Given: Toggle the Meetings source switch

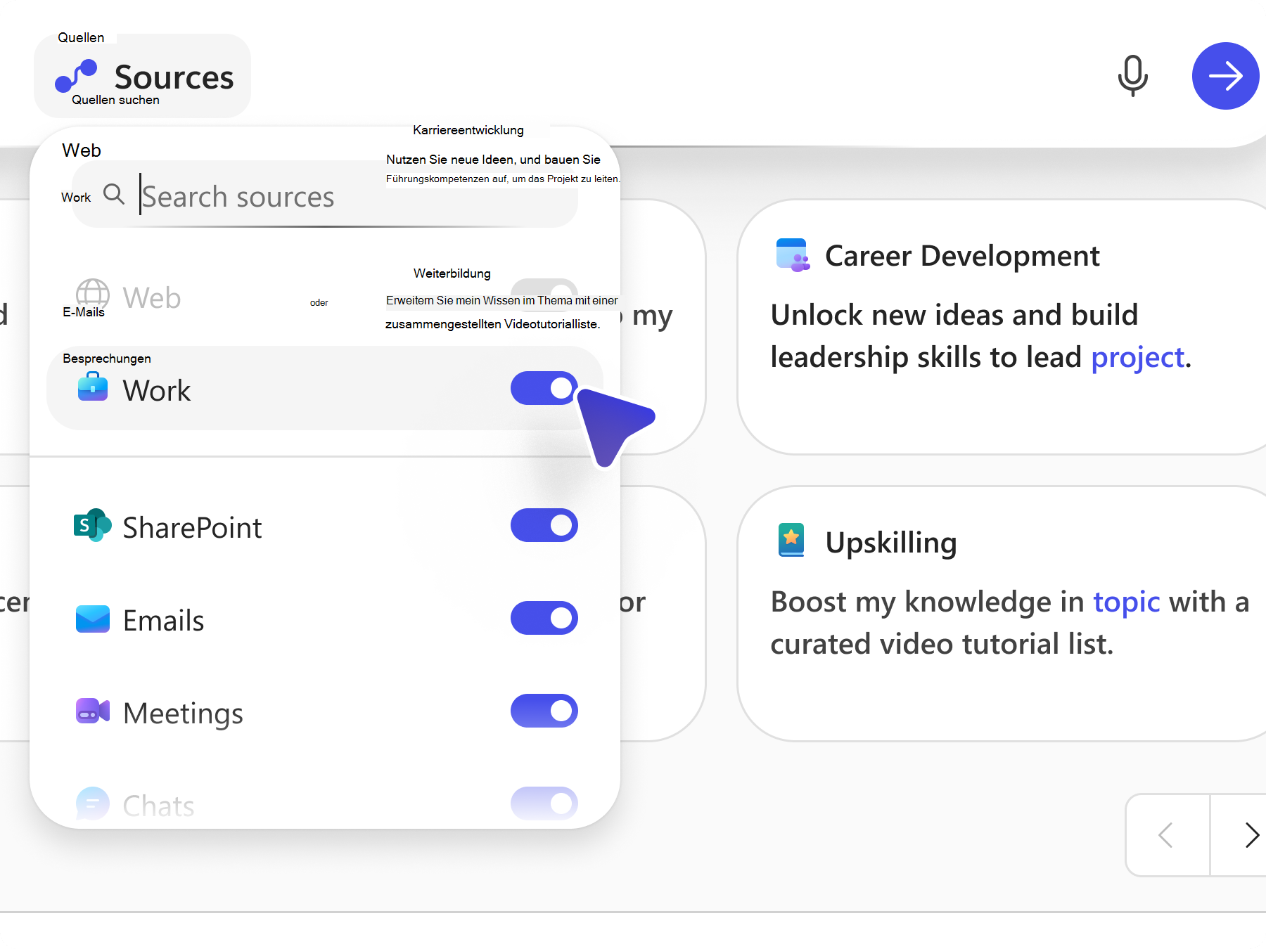Looking at the screenshot, I should (x=544, y=711).
